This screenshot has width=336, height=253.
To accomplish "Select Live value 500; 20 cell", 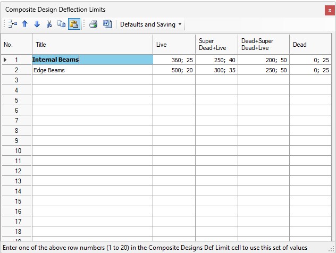I will pyautogui.click(x=174, y=70).
